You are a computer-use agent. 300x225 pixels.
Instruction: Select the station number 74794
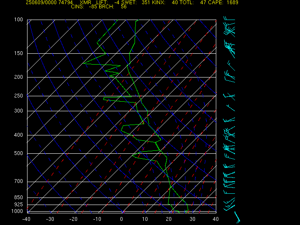(x=66, y=2)
